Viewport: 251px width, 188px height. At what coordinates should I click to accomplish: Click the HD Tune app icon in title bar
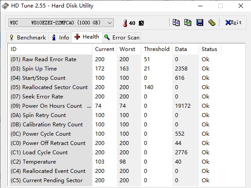pyautogui.click(x=5, y=6)
